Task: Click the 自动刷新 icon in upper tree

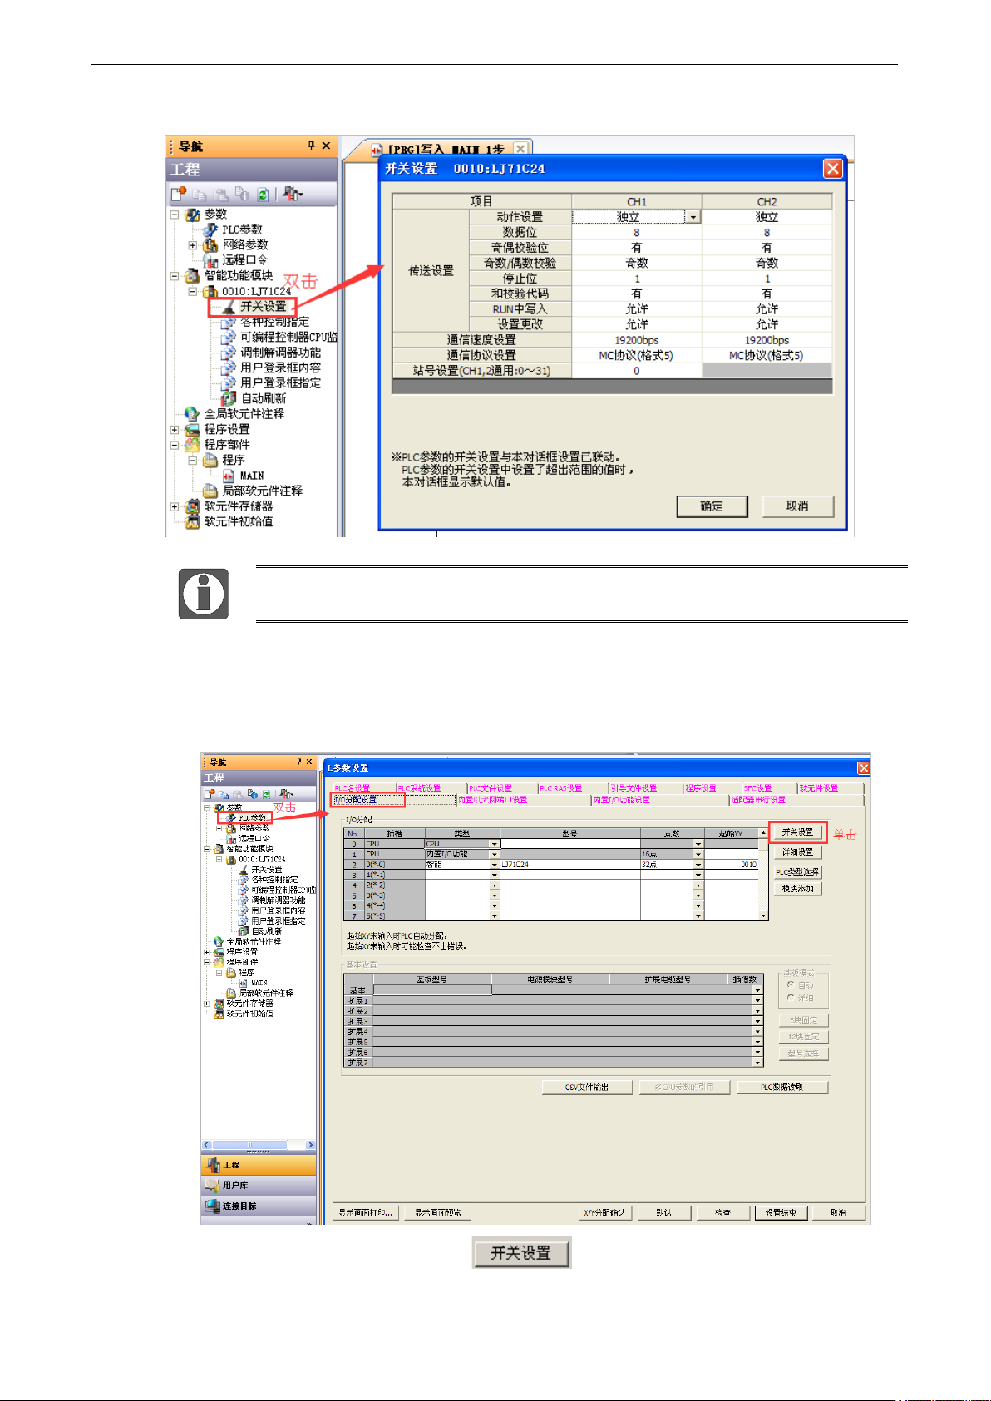Action: click(229, 399)
